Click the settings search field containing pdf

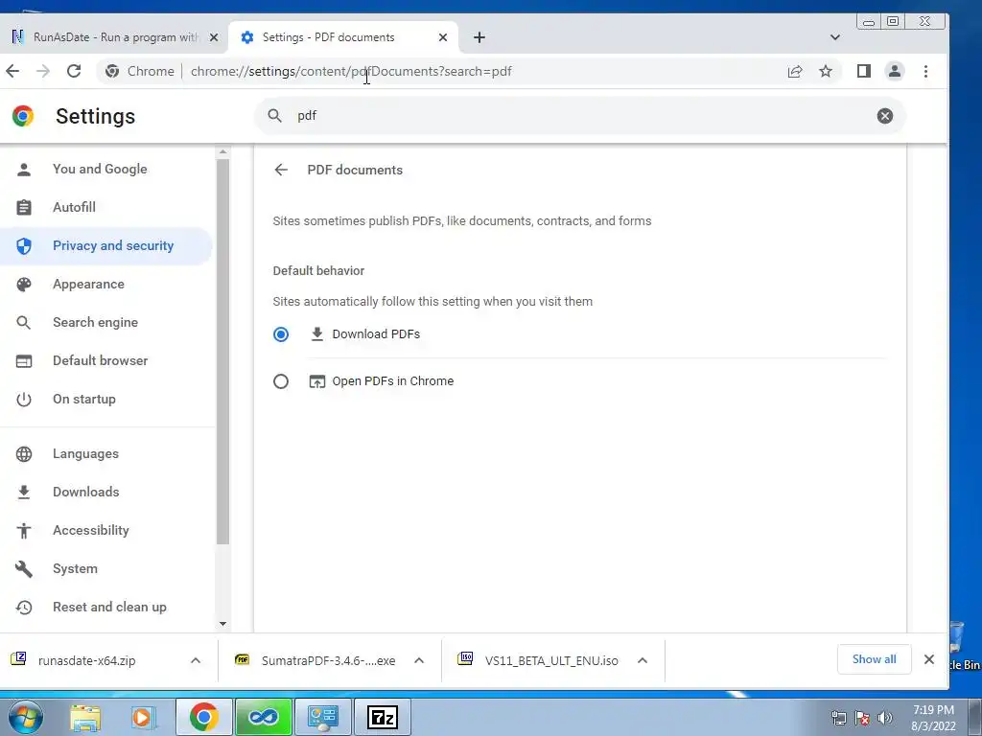(x=579, y=116)
